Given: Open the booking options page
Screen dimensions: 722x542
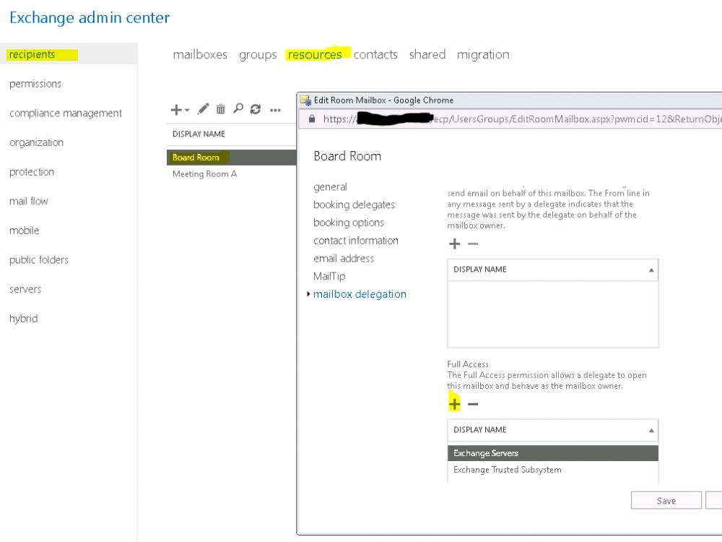Looking at the screenshot, I should (349, 223).
